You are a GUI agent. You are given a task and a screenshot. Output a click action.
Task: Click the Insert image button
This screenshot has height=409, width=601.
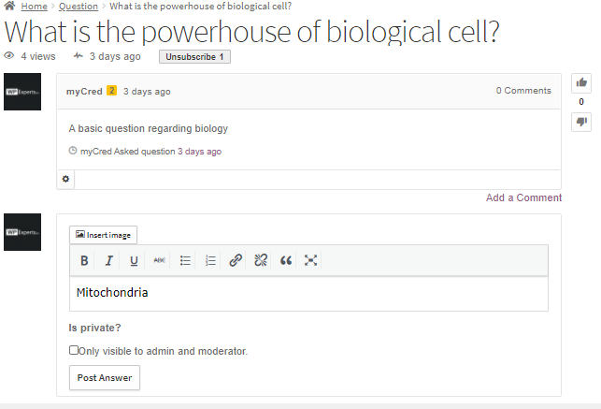coord(104,235)
